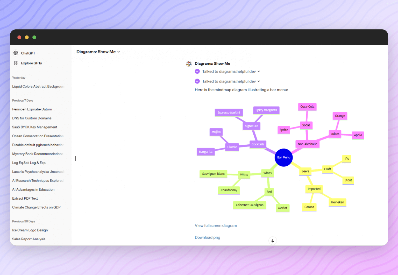Click the sidebar collapse handle
The image size is (398, 275).
[75, 158]
